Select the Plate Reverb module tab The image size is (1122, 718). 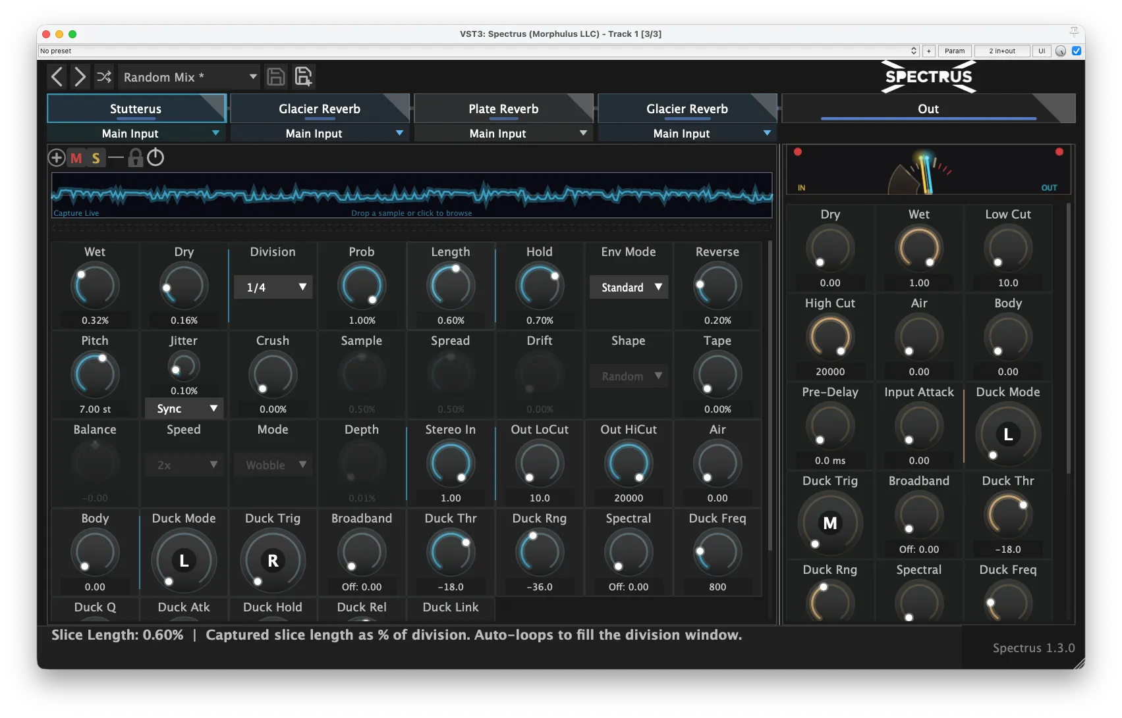click(503, 109)
